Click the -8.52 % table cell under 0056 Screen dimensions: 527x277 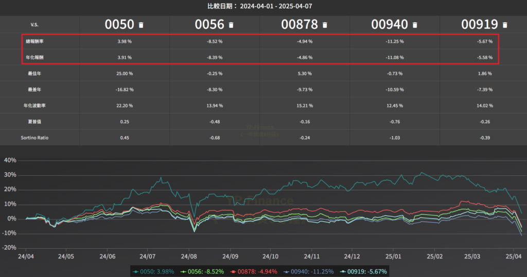(x=215, y=41)
